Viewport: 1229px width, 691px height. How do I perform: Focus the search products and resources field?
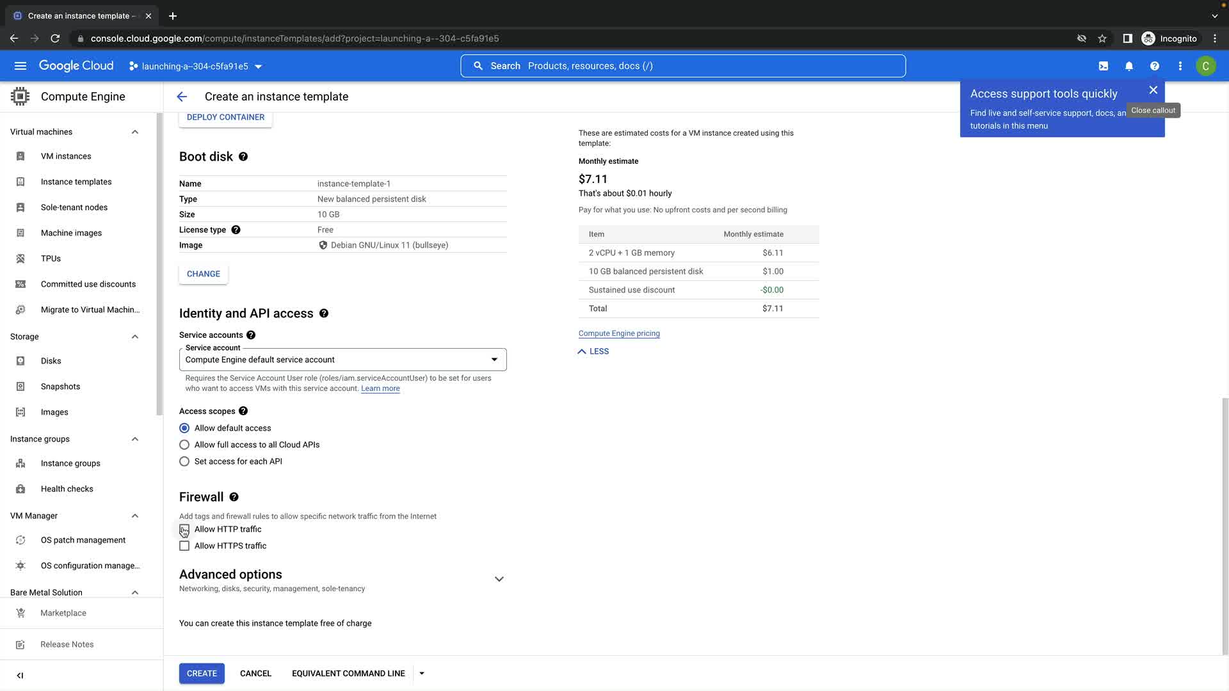point(682,66)
